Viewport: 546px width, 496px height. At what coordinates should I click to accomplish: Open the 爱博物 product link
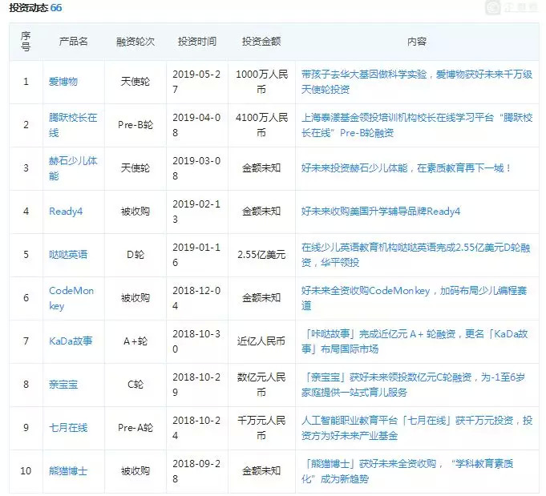[x=63, y=82]
